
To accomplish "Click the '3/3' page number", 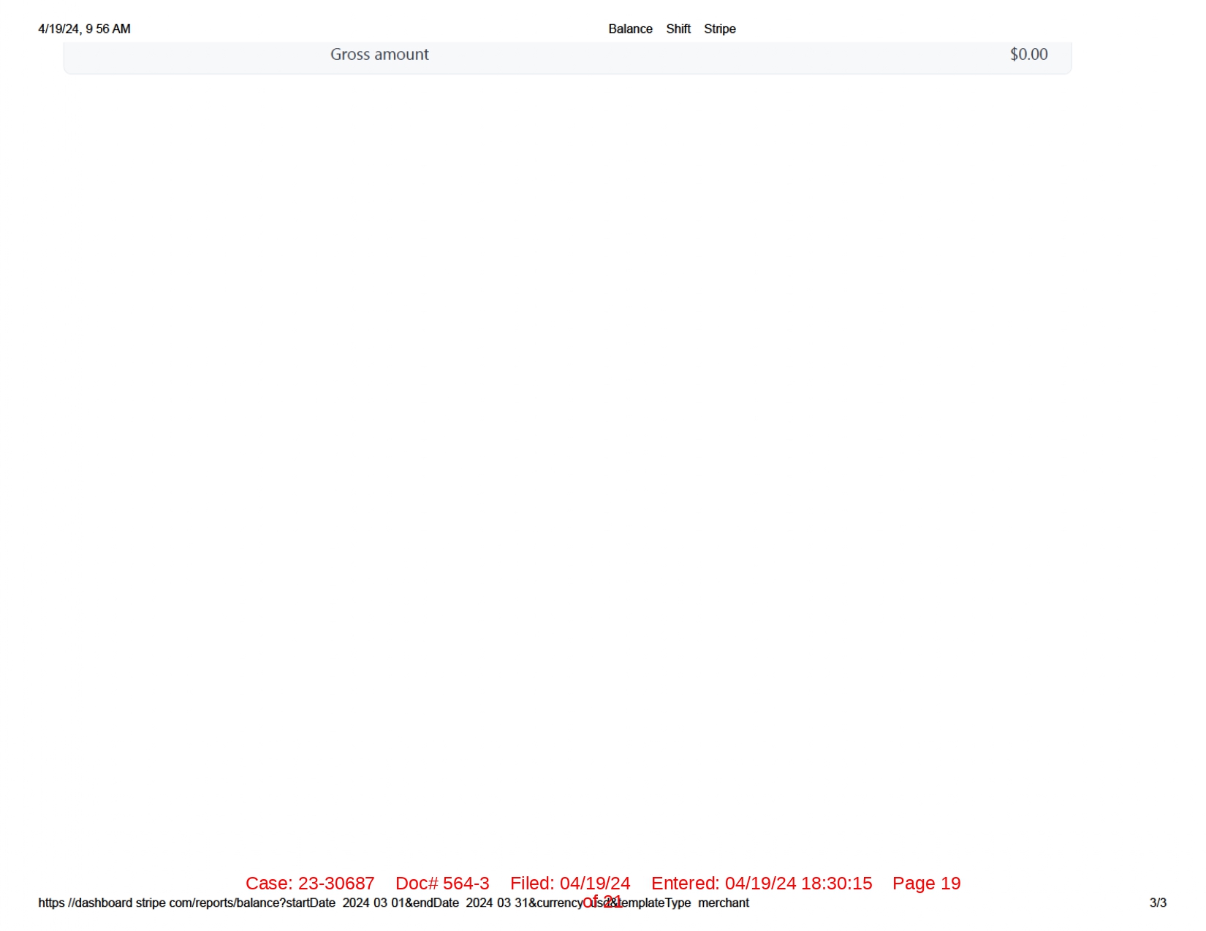I will click(x=1158, y=903).
